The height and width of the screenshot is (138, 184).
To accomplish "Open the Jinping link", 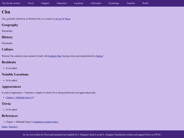I will click(x=99, y=56).
